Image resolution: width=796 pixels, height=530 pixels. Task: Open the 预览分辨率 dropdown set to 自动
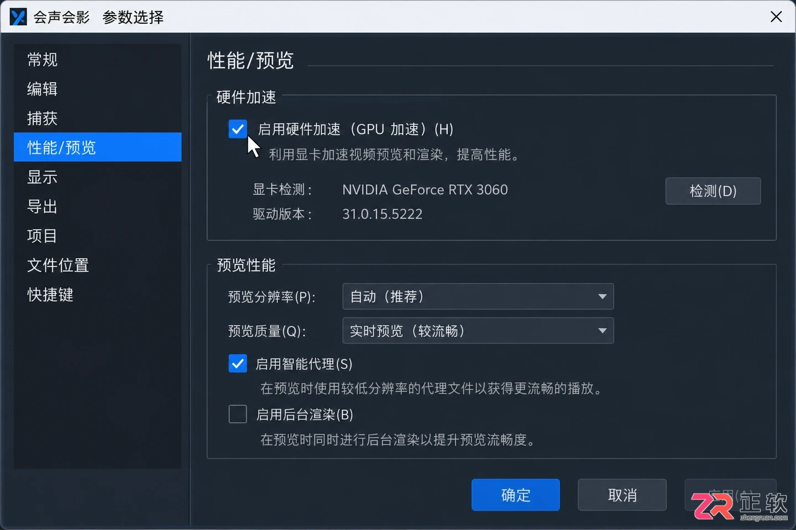[x=478, y=297]
